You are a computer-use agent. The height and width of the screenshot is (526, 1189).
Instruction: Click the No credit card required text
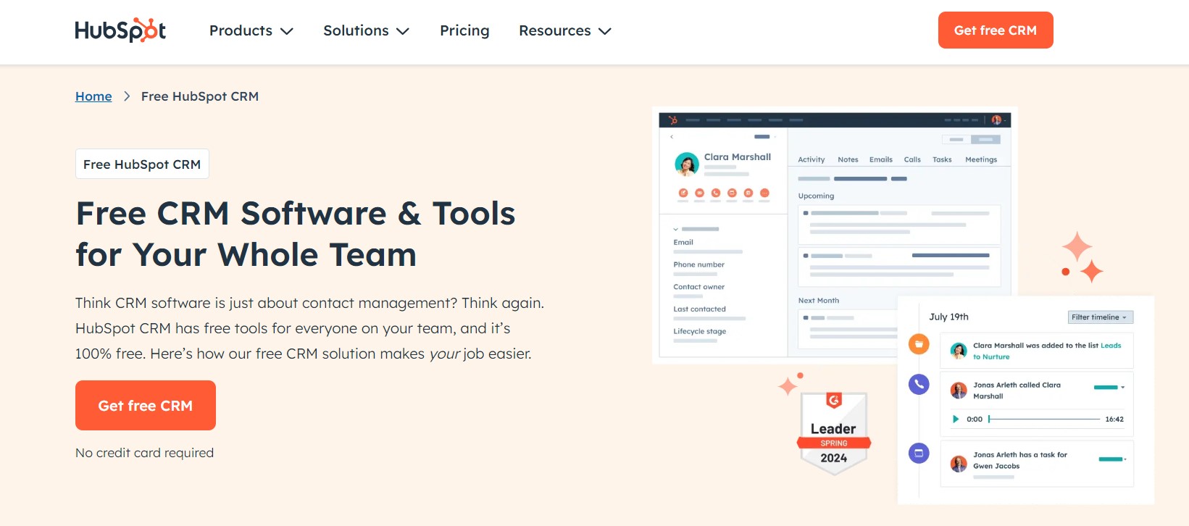[145, 453]
